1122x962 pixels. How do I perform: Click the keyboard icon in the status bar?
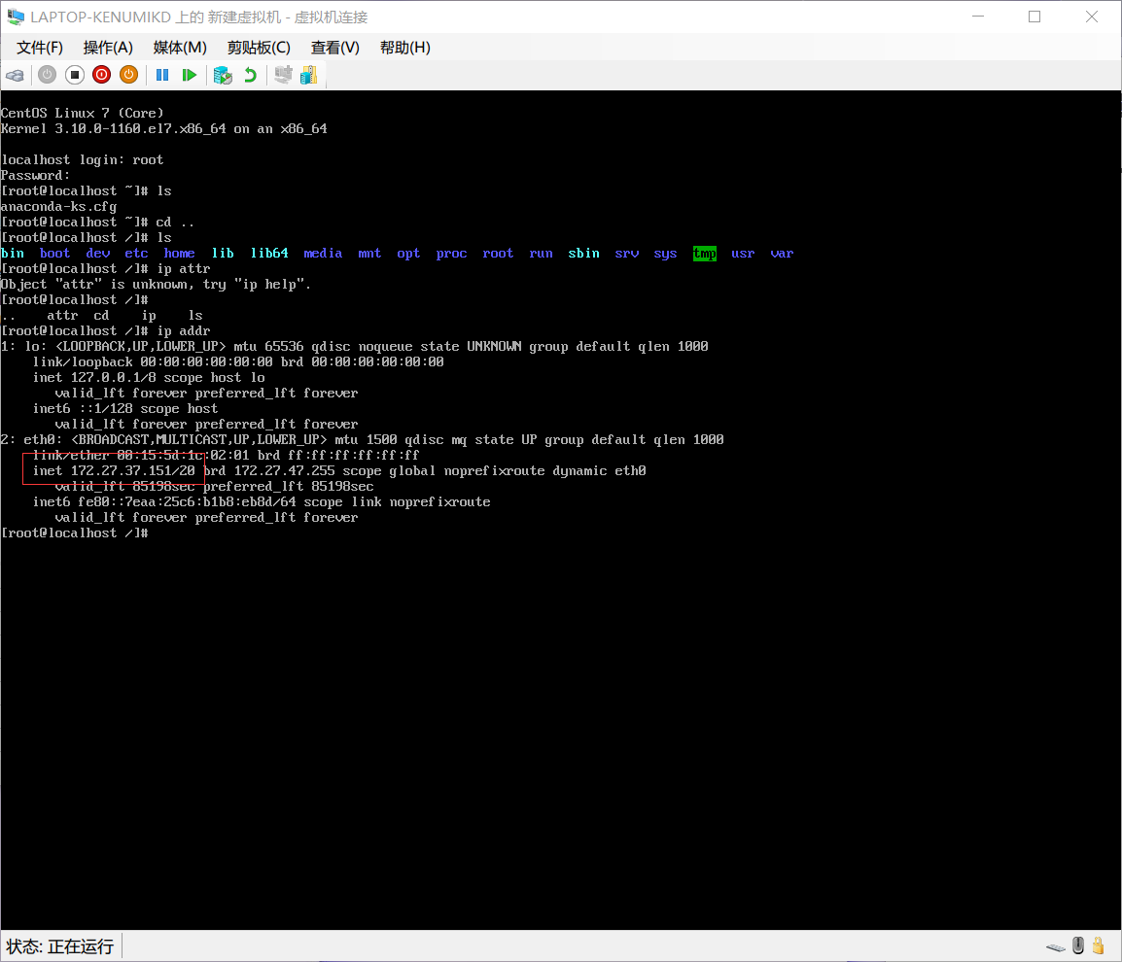coord(1056,945)
